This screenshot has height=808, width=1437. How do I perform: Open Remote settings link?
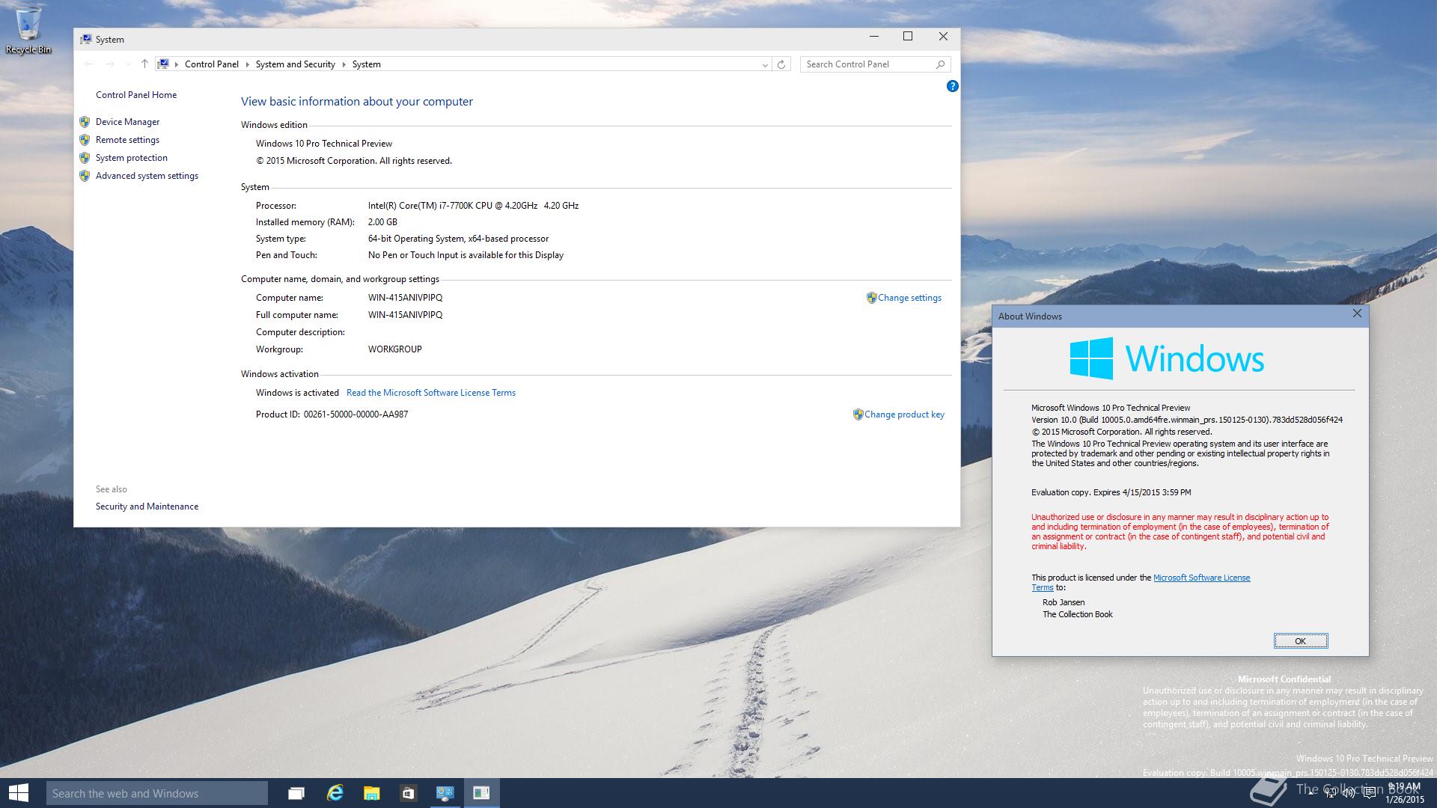tap(127, 140)
